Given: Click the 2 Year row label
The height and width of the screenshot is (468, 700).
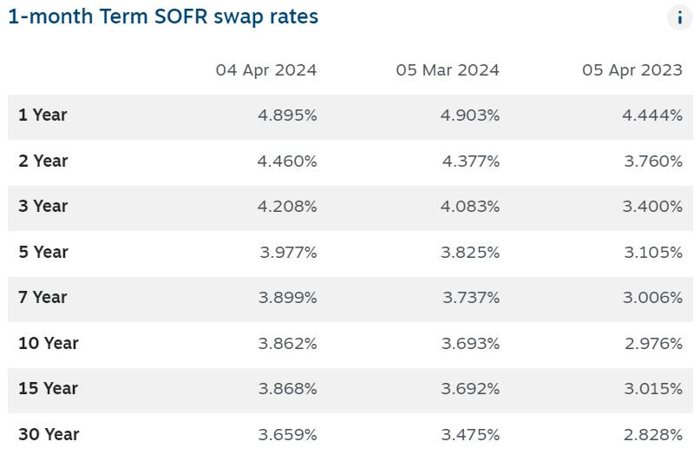Looking at the screenshot, I should pos(43,161).
